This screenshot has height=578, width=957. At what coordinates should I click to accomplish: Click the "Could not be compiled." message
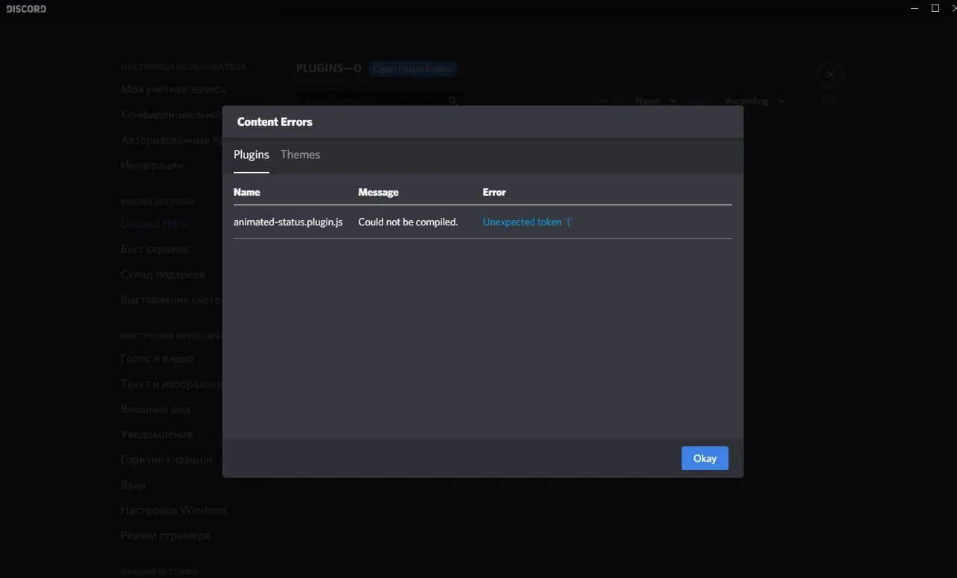[x=408, y=222]
